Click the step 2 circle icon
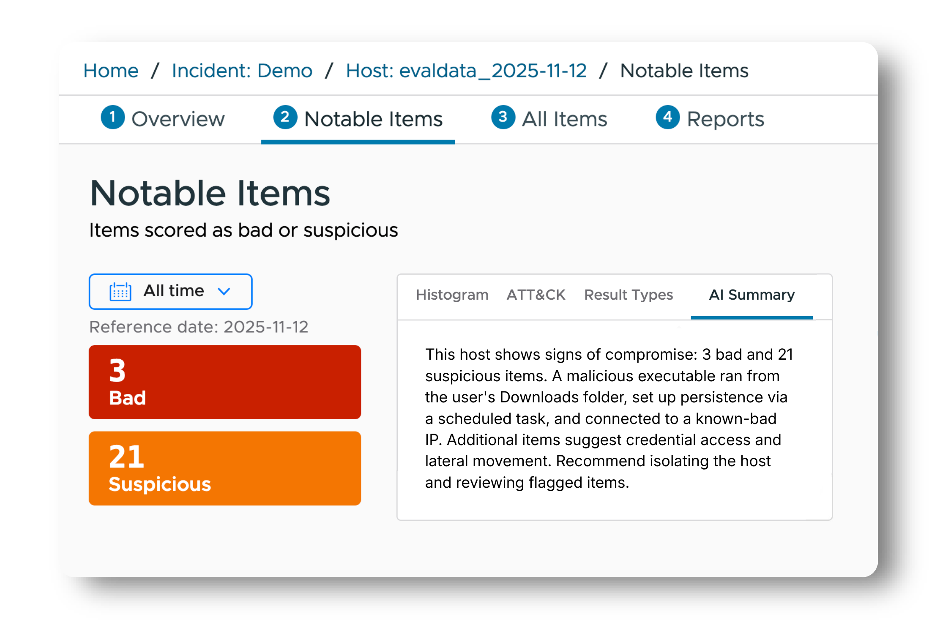The image size is (951, 634). [285, 117]
